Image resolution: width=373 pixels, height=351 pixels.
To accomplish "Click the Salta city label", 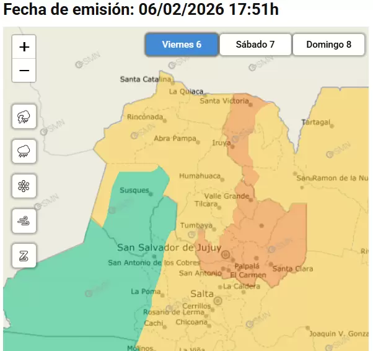I will (x=202, y=294).
